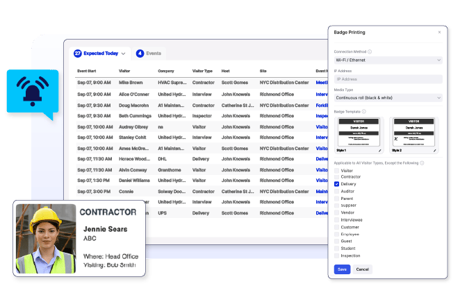Check the Auditor checkbox
The height and width of the screenshot is (293, 460).
click(x=336, y=192)
